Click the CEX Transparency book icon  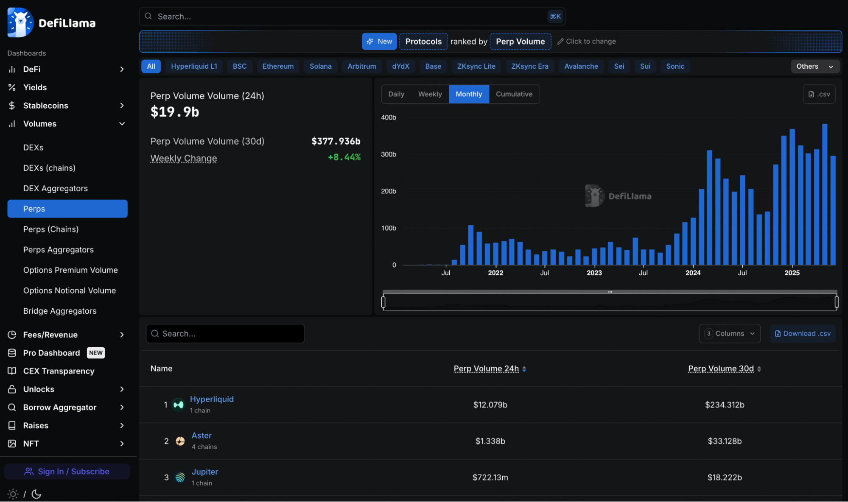[12, 371]
